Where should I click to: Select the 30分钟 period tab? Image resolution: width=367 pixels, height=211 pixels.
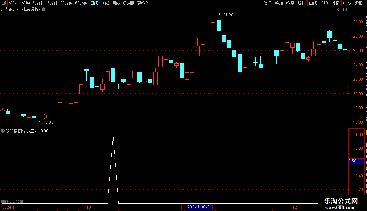coord(66,3)
